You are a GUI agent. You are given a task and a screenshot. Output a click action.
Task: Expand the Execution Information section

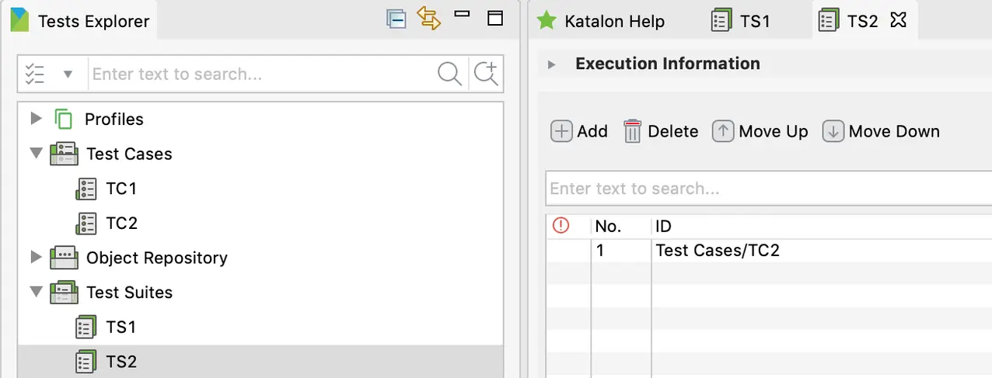[552, 64]
